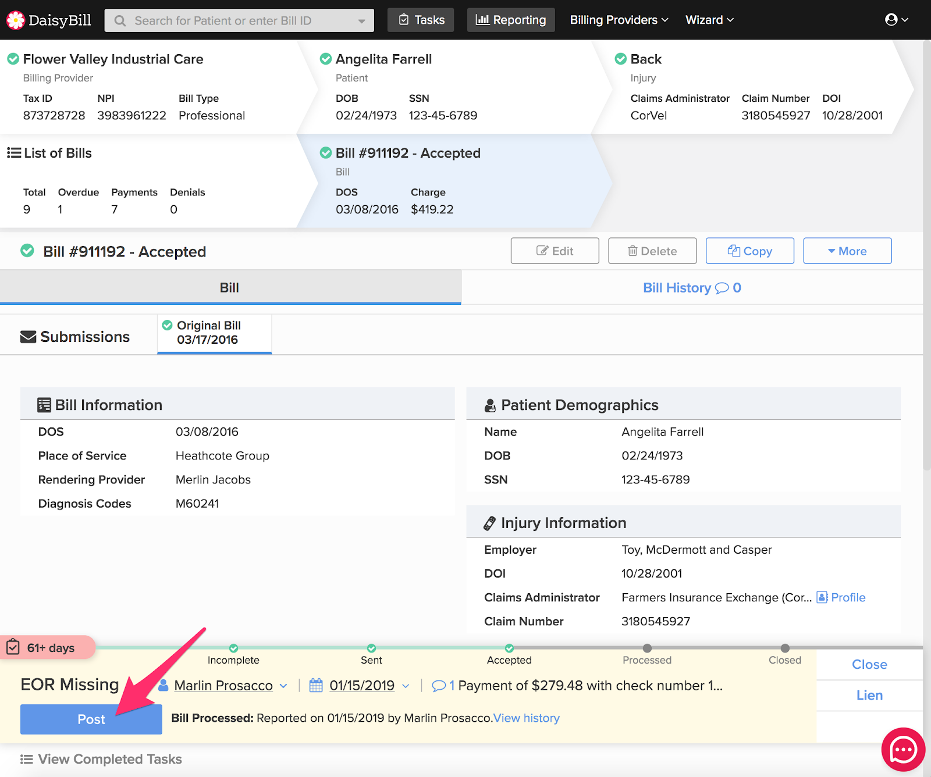Image resolution: width=931 pixels, height=777 pixels.
Task: Click the Sent progress step marker
Action: tap(371, 648)
